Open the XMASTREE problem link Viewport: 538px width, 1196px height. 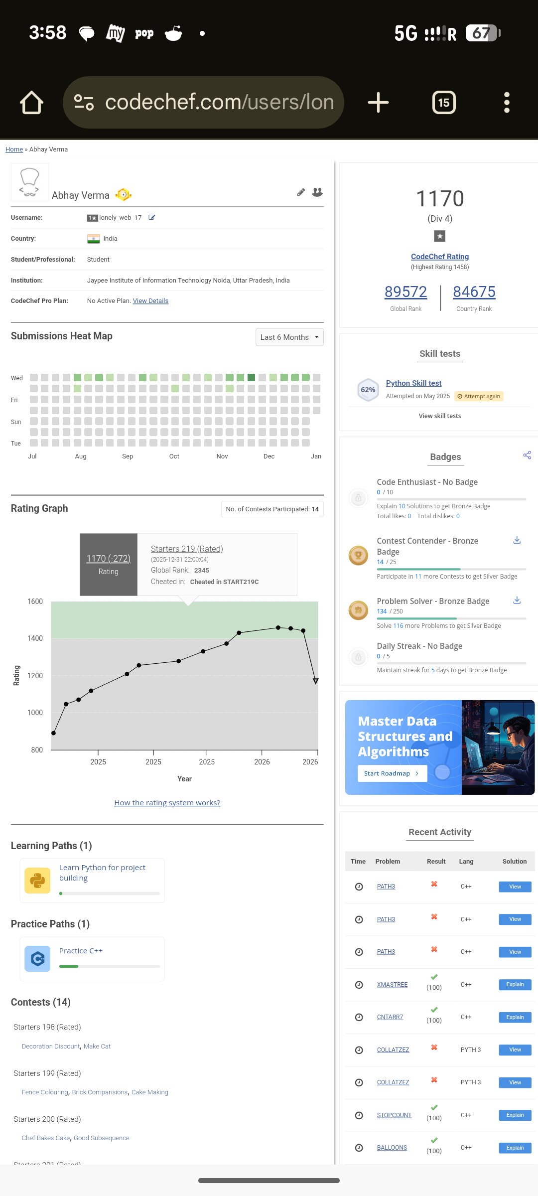392,985
